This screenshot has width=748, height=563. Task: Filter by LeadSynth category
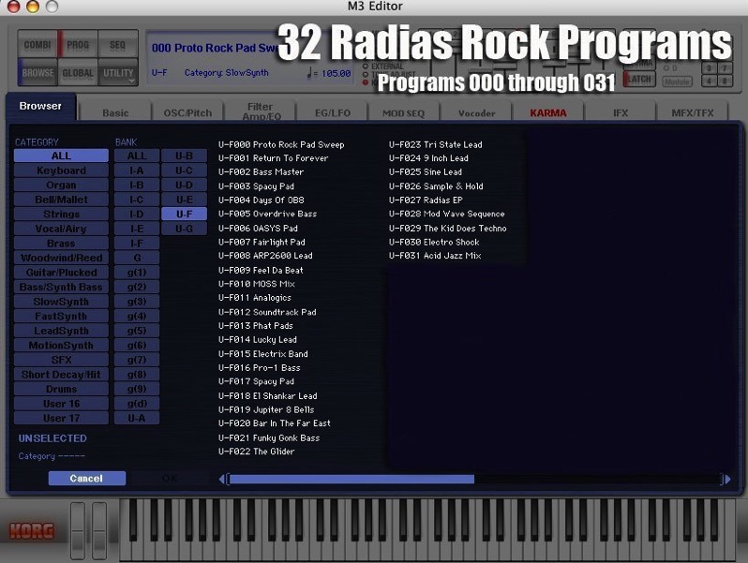[x=61, y=331]
